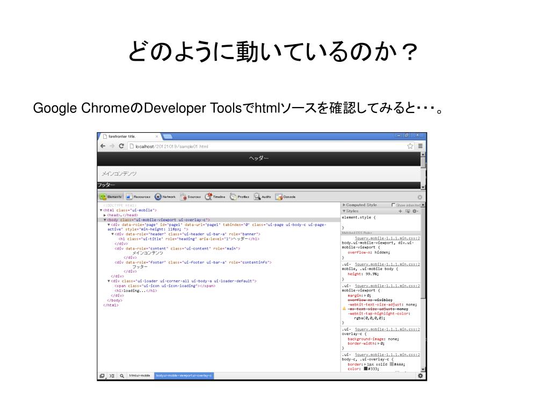Switch to the Network panel

(x=165, y=197)
